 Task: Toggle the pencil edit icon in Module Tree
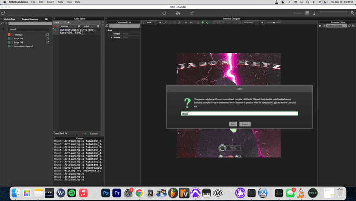(2, 23)
